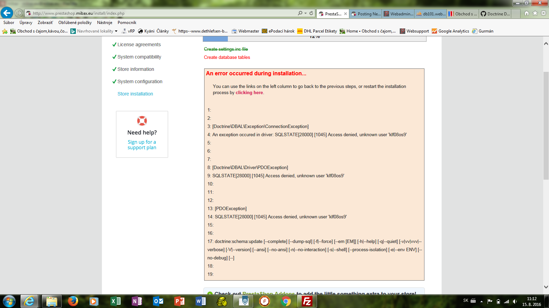Switch to the Obchod s ... tab
The width and height of the screenshot is (549, 308).
click(463, 14)
